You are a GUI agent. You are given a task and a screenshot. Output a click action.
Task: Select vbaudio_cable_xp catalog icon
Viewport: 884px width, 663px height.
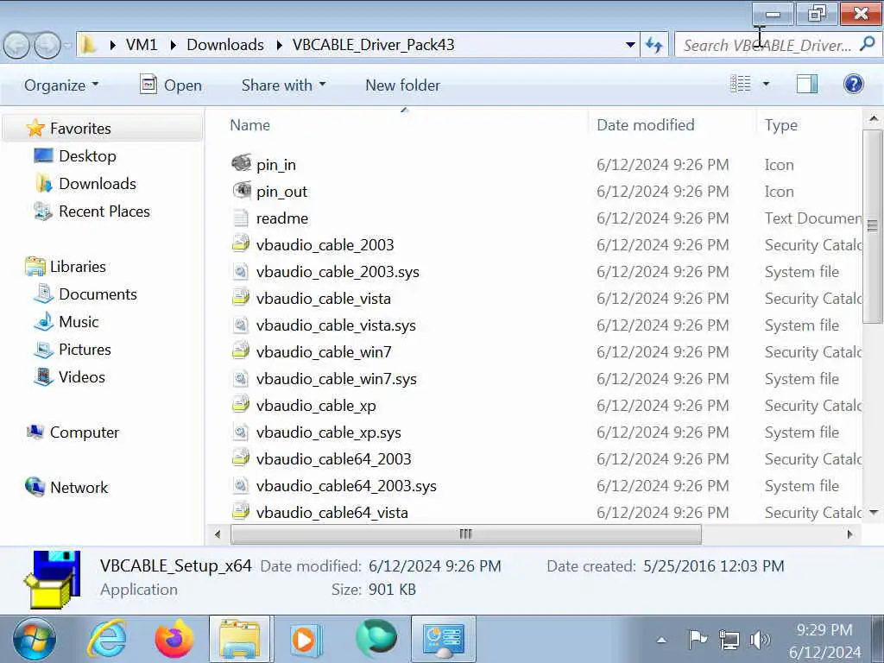(x=242, y=405)
